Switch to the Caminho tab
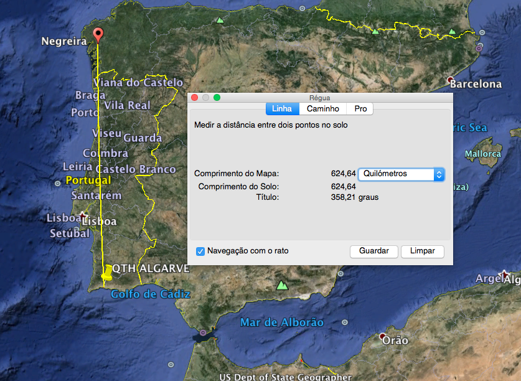The width and height of the screenshot is (521, 381). click(x=322, y=109)
